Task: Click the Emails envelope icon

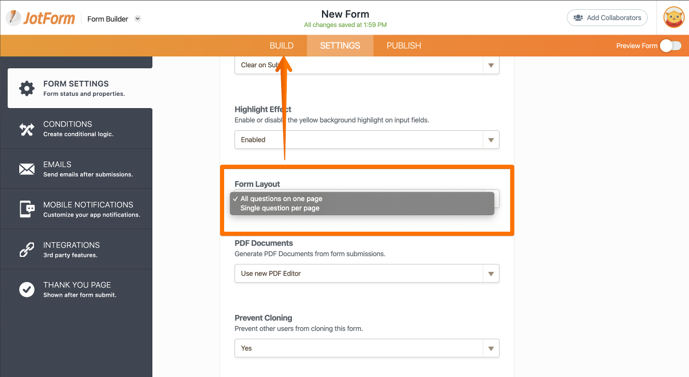Action: (27, 169)
